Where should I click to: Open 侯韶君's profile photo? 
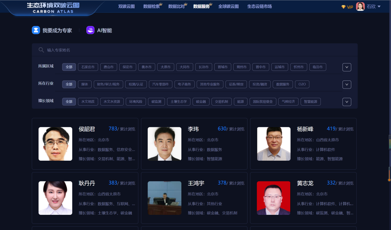click(55, 144)
